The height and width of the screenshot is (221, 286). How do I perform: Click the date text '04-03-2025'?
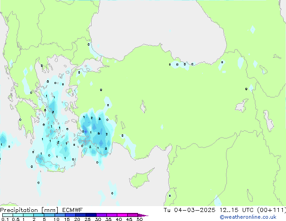click(x=194, y=210)
